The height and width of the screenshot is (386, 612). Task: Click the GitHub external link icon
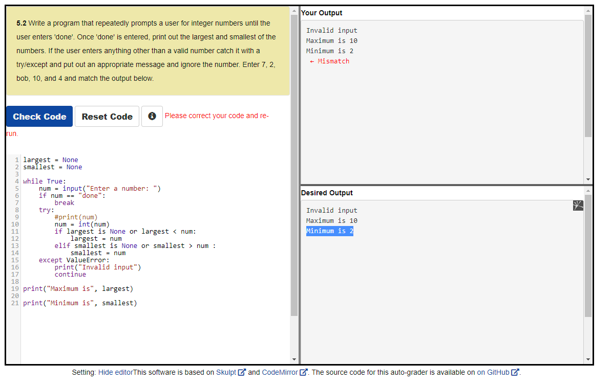[515, 372]
